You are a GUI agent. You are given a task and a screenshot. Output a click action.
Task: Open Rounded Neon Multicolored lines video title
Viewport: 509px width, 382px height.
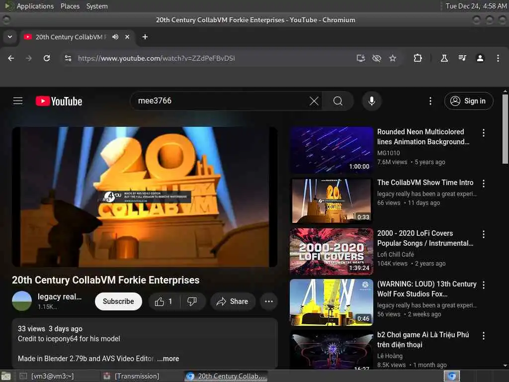[x=424, y=137]
